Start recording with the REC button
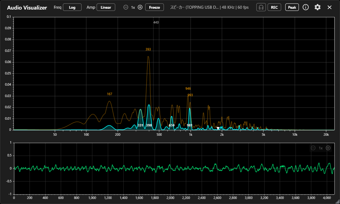Screen dimensions: 340x204 (x=274, y=7)
